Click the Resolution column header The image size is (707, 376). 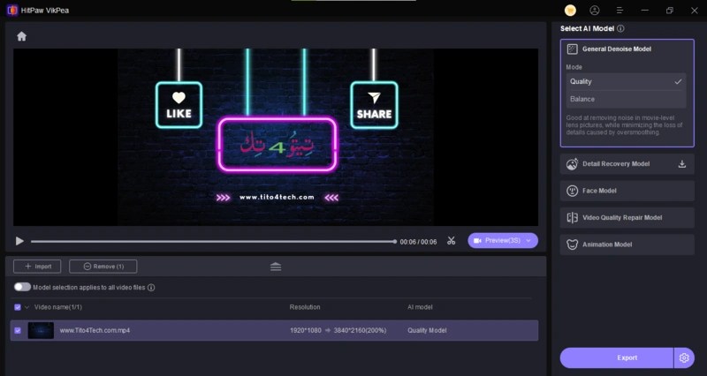305,307
